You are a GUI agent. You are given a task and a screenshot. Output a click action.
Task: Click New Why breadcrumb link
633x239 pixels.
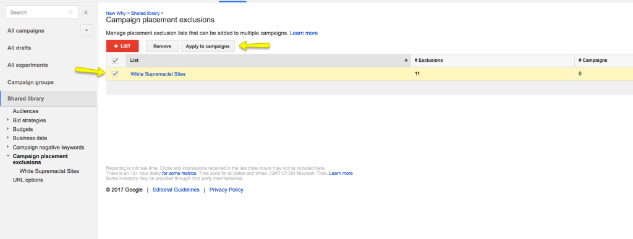pos(116,14)
